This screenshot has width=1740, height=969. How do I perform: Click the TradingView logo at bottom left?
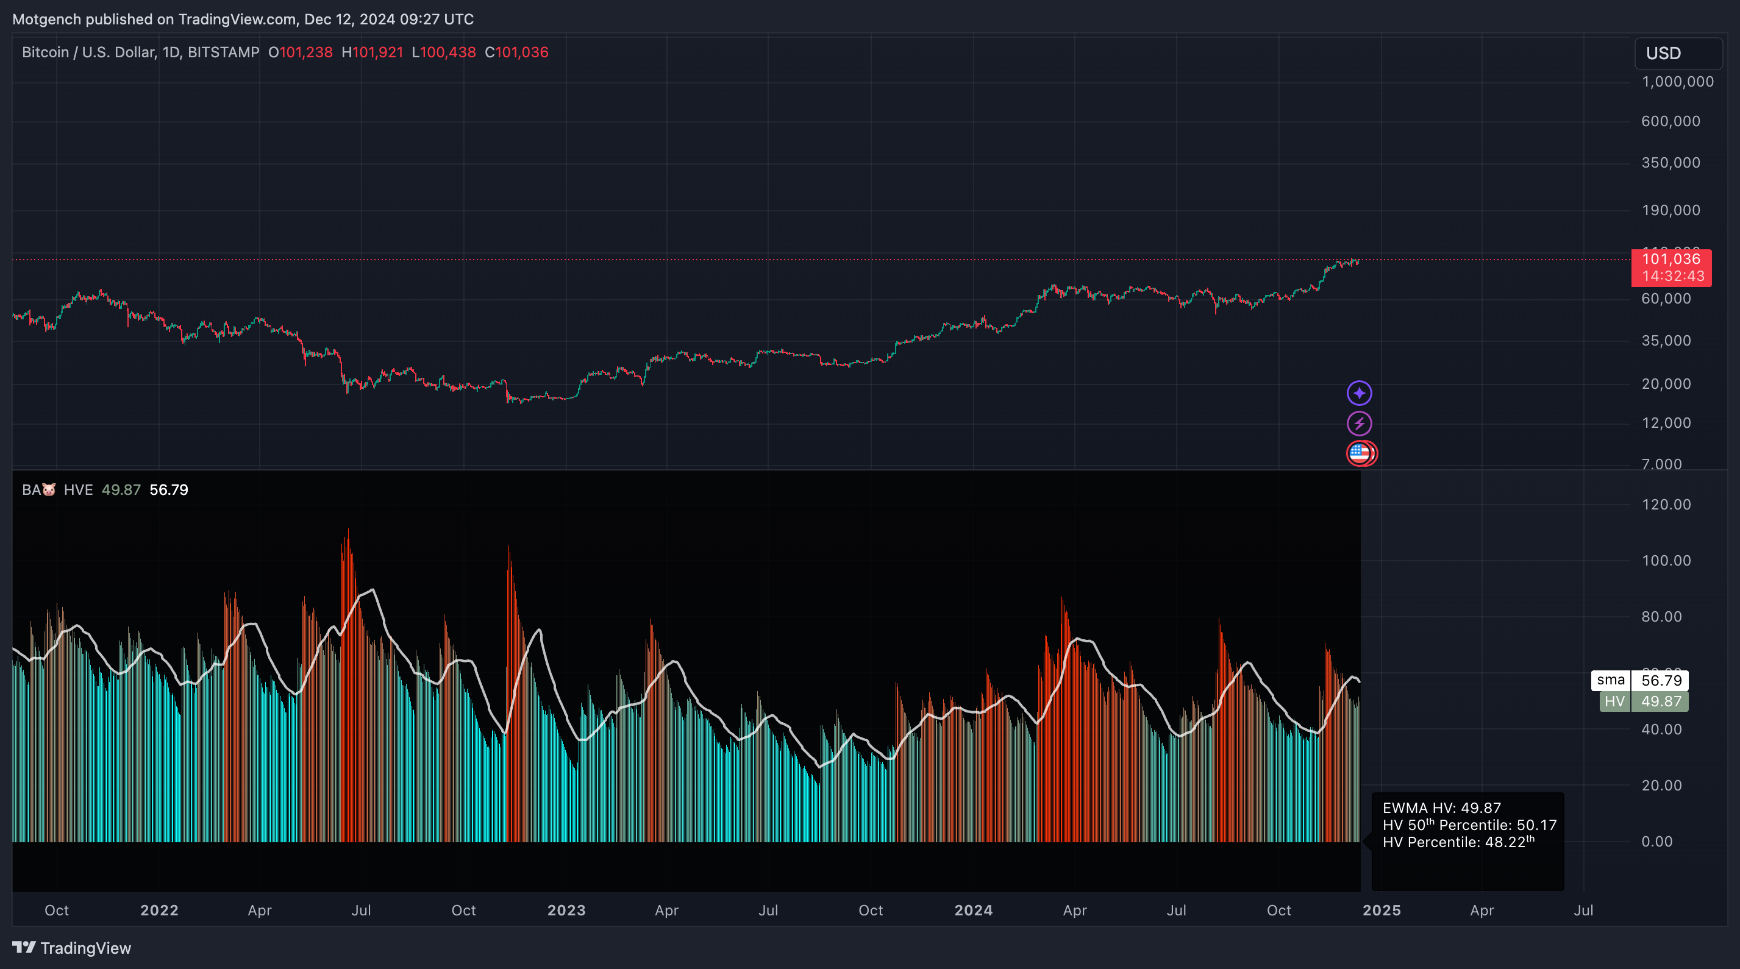[71, 948]
